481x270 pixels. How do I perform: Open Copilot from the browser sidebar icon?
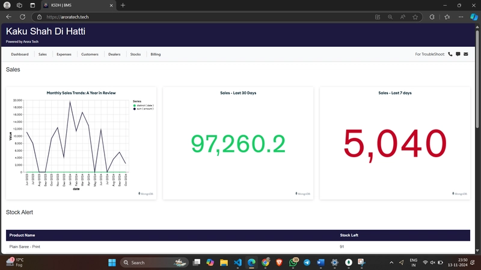point(474,17)
